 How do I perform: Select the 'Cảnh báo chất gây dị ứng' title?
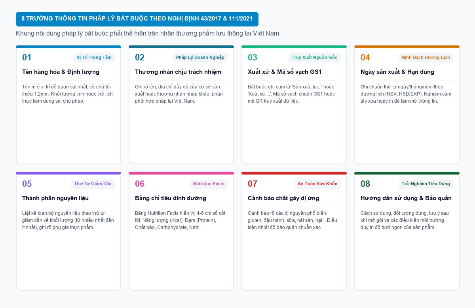283,198
